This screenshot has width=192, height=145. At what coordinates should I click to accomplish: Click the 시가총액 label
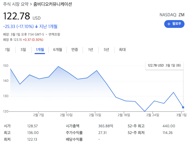coord(73,126)
